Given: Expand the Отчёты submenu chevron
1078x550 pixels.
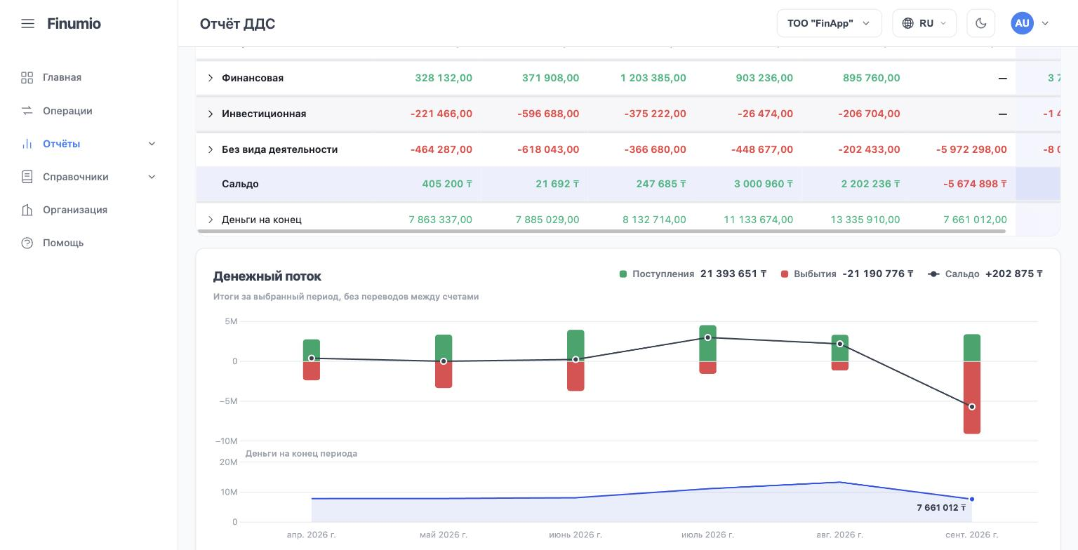Looking at the screenshot, I should pos(152,144).
